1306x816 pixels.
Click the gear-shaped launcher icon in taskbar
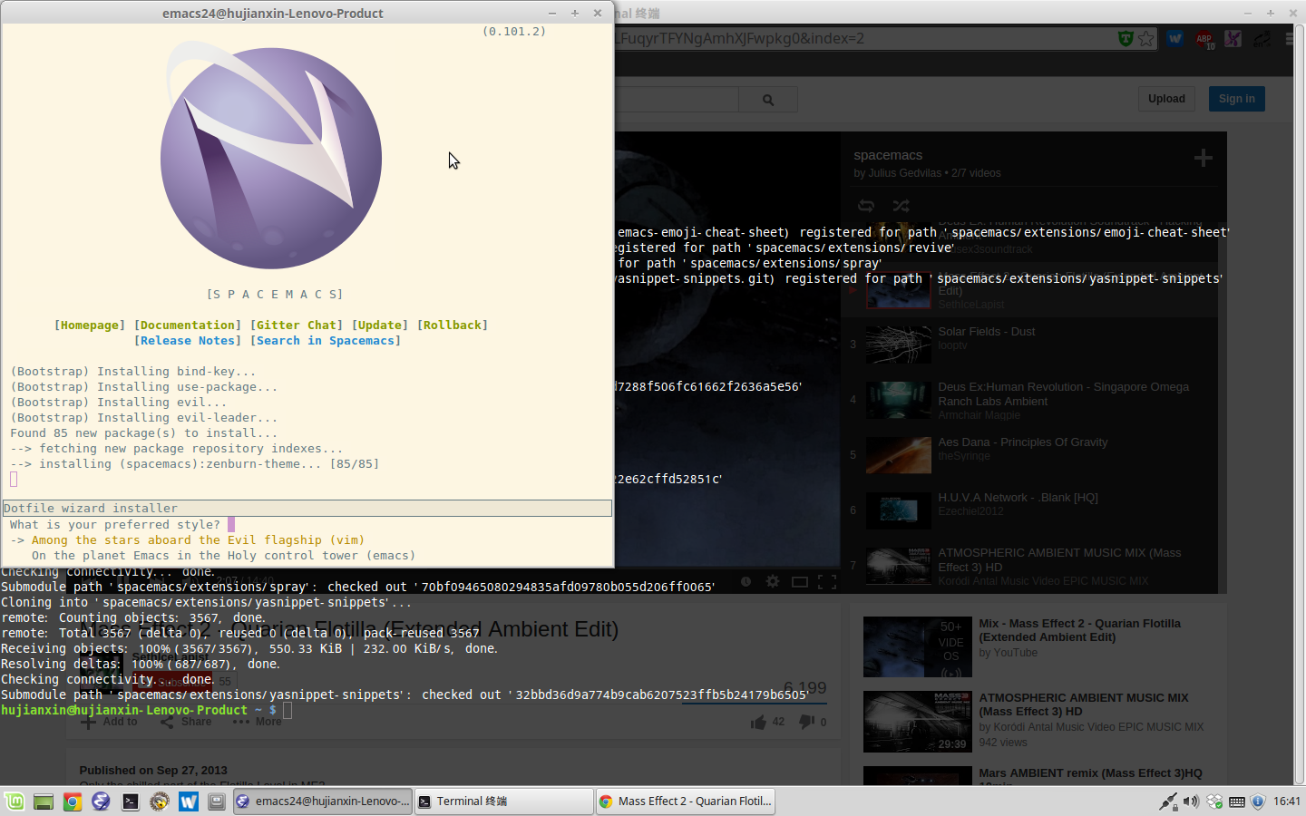pyautogui.click(x=160, y=801)
